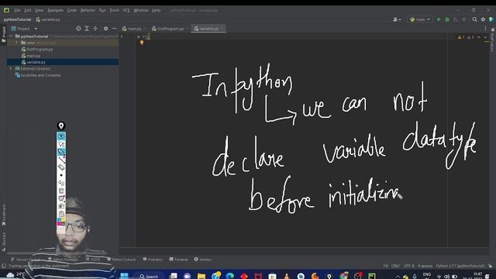Go to next highlighted error arrow
The height and width of the screenshot is (279, 496).
[x=485, y=37]
